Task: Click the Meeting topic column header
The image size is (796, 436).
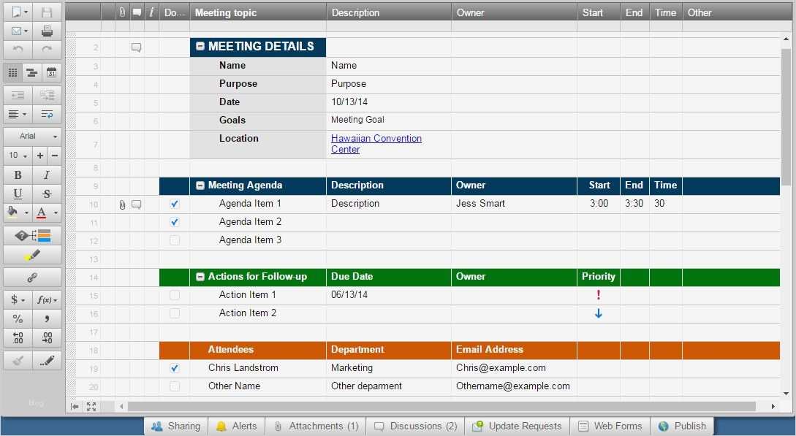Action: point(258,12)
